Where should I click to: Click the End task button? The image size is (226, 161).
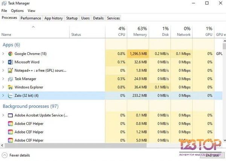[x=212, y=155]
